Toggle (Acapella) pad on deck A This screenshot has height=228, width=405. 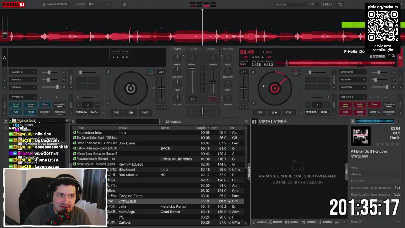tap(59, 104)
